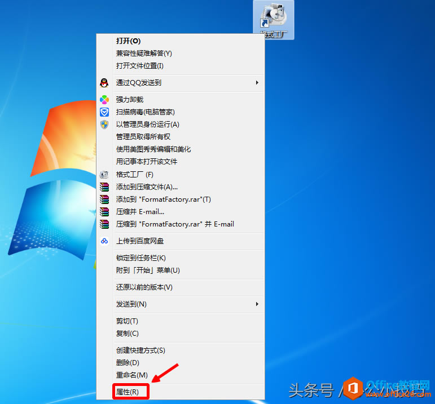
Task: Click the colorful clover icon beside 强力卸载
Action: click(x=104, y=100)
